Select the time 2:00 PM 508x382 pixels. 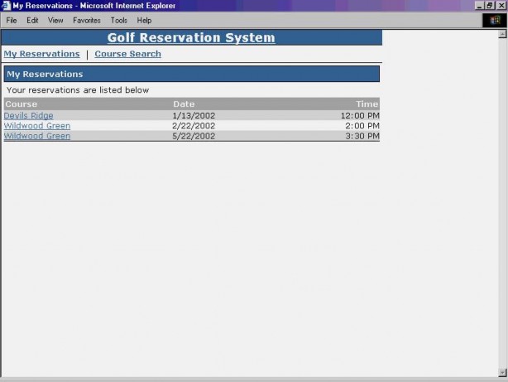tap(362, 126)
